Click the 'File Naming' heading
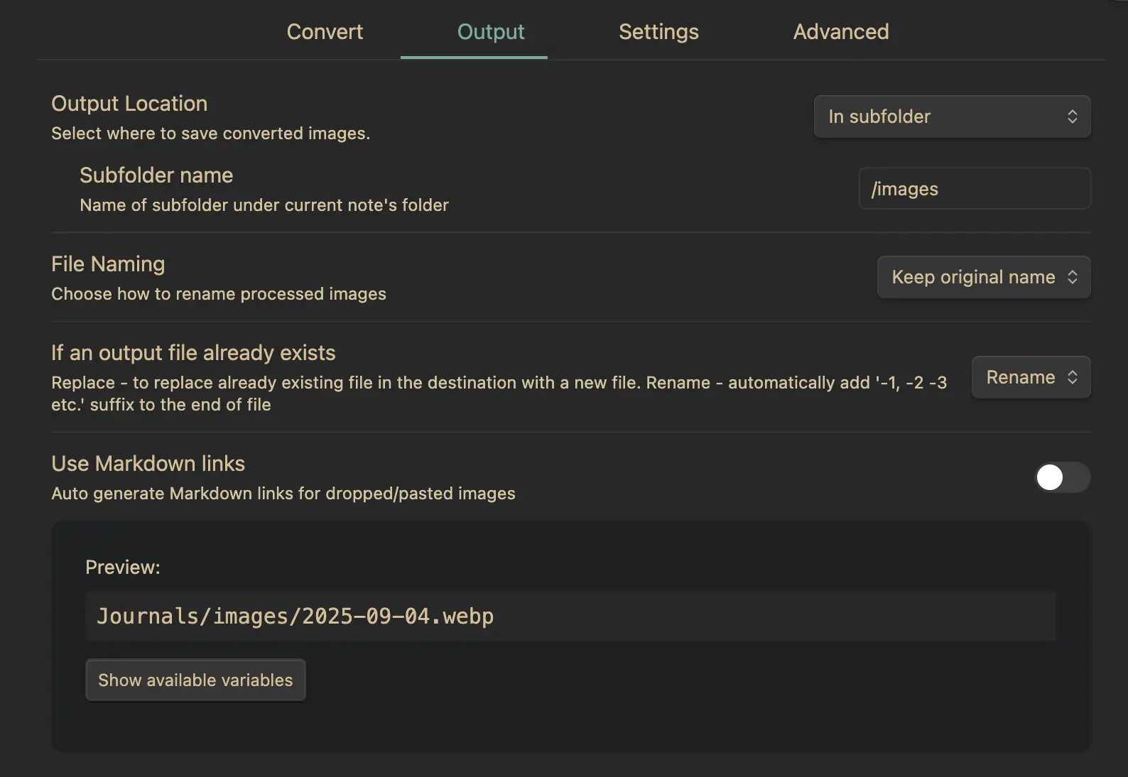 [x=108, y=264]
